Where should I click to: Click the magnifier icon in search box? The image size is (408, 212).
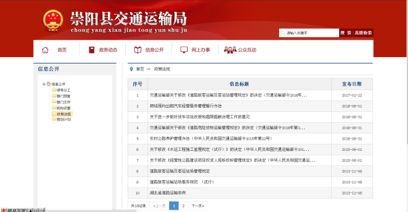[283, 33]
